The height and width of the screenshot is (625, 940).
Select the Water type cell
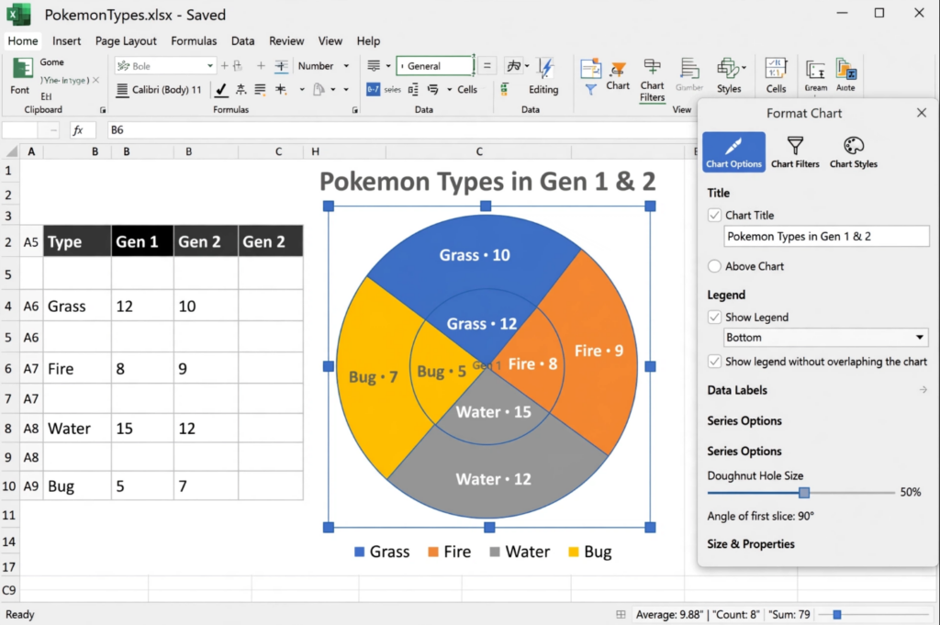coord(77,428)
